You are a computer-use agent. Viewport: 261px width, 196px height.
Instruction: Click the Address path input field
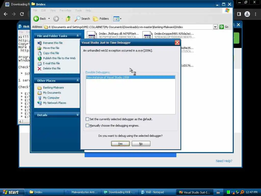point(128,27)
